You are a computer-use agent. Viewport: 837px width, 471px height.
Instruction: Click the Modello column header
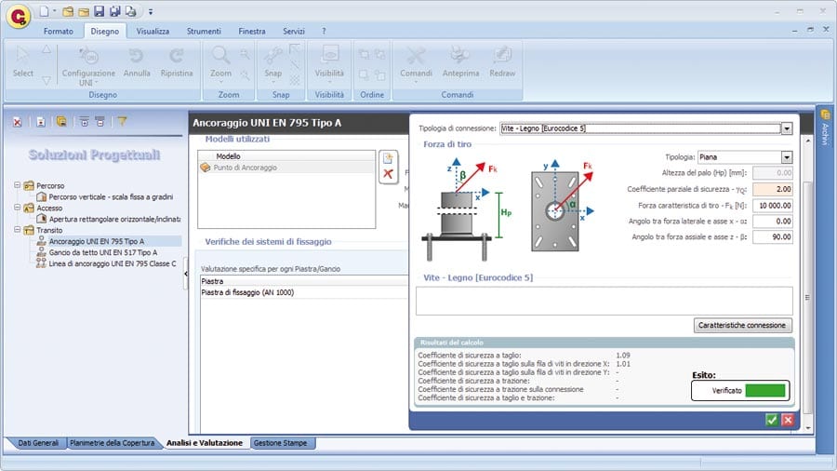click(x=286, y=156)
